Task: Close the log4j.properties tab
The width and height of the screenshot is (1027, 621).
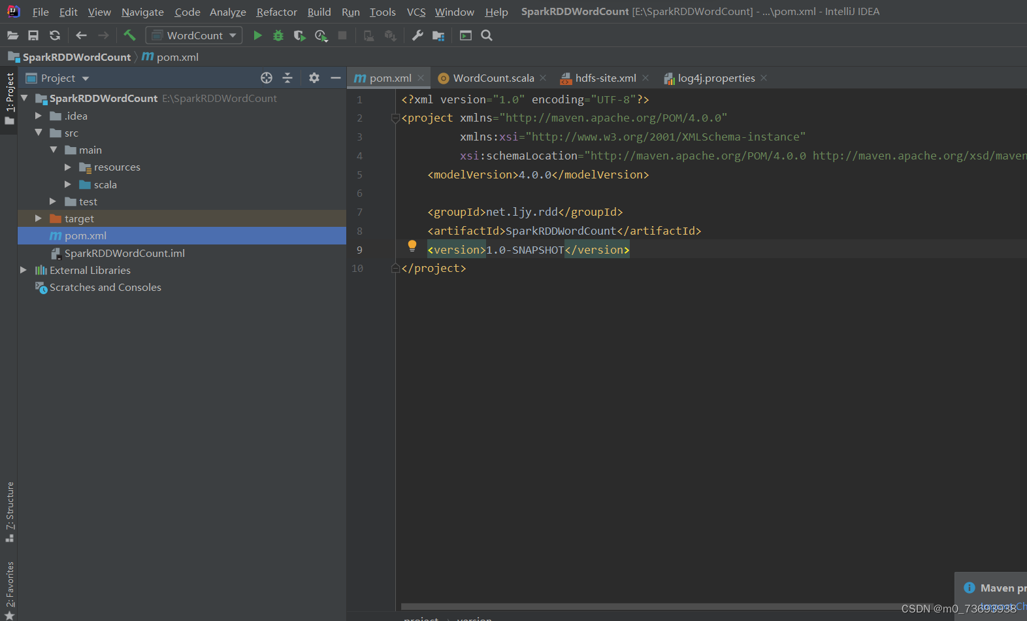Action: pos(764,78)
